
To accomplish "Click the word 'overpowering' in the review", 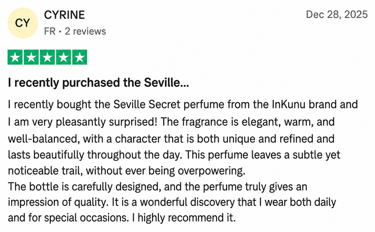I will [x=211, y=171].
